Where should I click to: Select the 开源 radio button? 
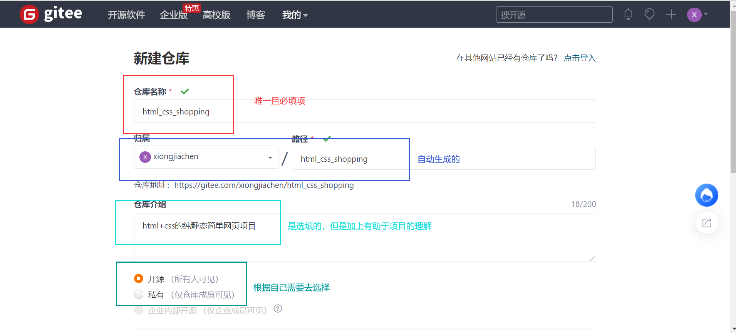139,278
